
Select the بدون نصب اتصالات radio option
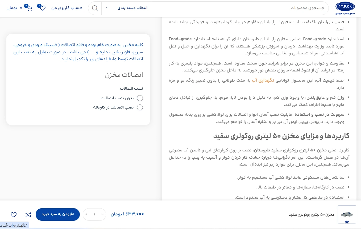pos(140,98)
